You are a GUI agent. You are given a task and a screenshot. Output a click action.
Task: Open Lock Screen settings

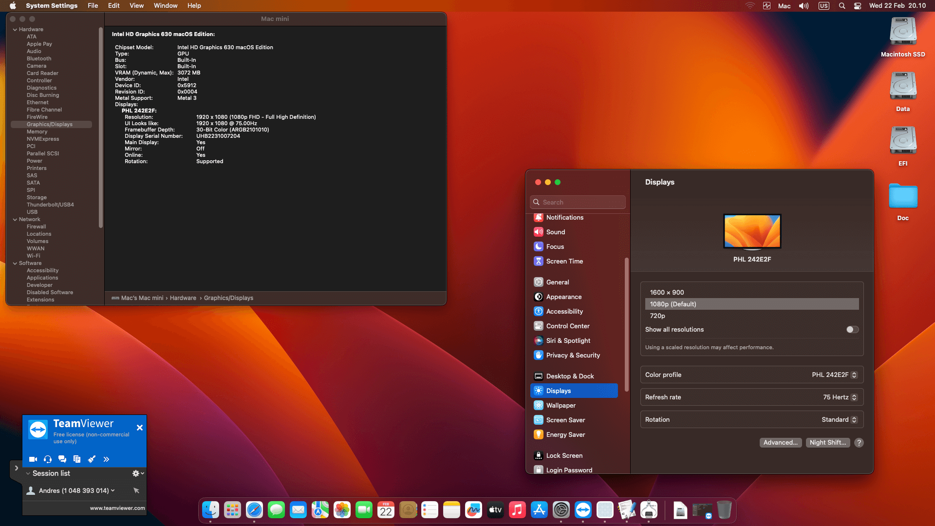point(574,456)
